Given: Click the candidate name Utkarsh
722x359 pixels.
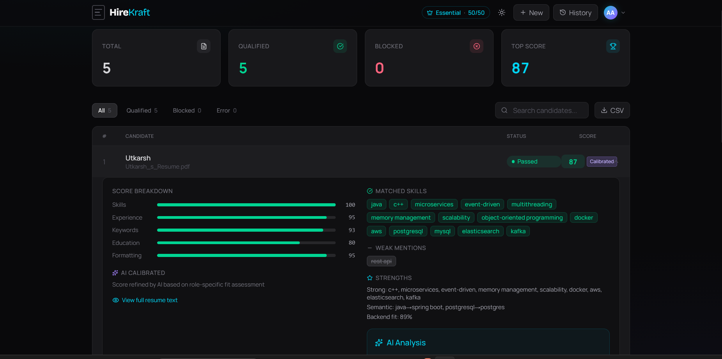Looking at the screenshot, I should pos(138,158).
